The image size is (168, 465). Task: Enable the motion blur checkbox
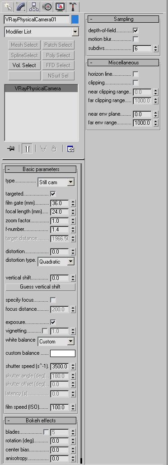136,39
